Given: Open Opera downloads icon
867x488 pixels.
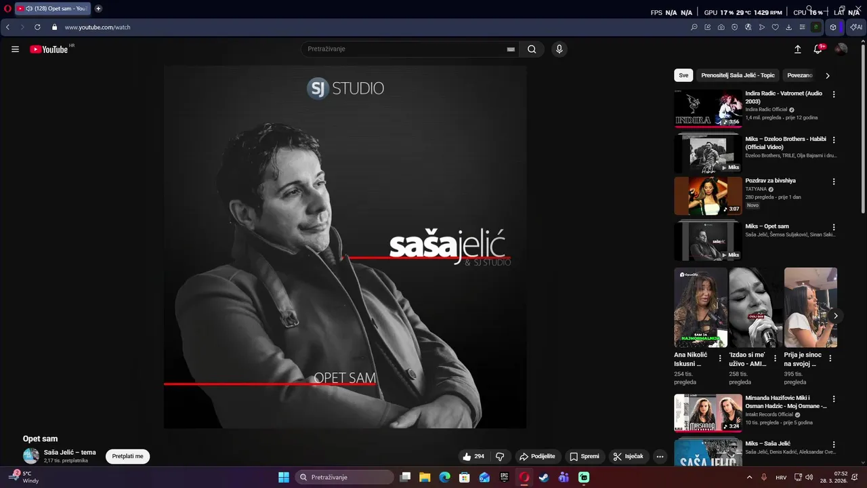Looking at the screenshot, I should point(789,27).
